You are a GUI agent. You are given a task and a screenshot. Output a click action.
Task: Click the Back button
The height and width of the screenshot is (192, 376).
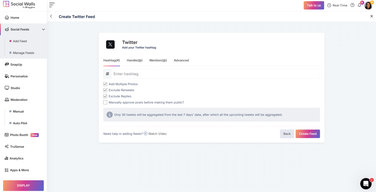point(287,134)
